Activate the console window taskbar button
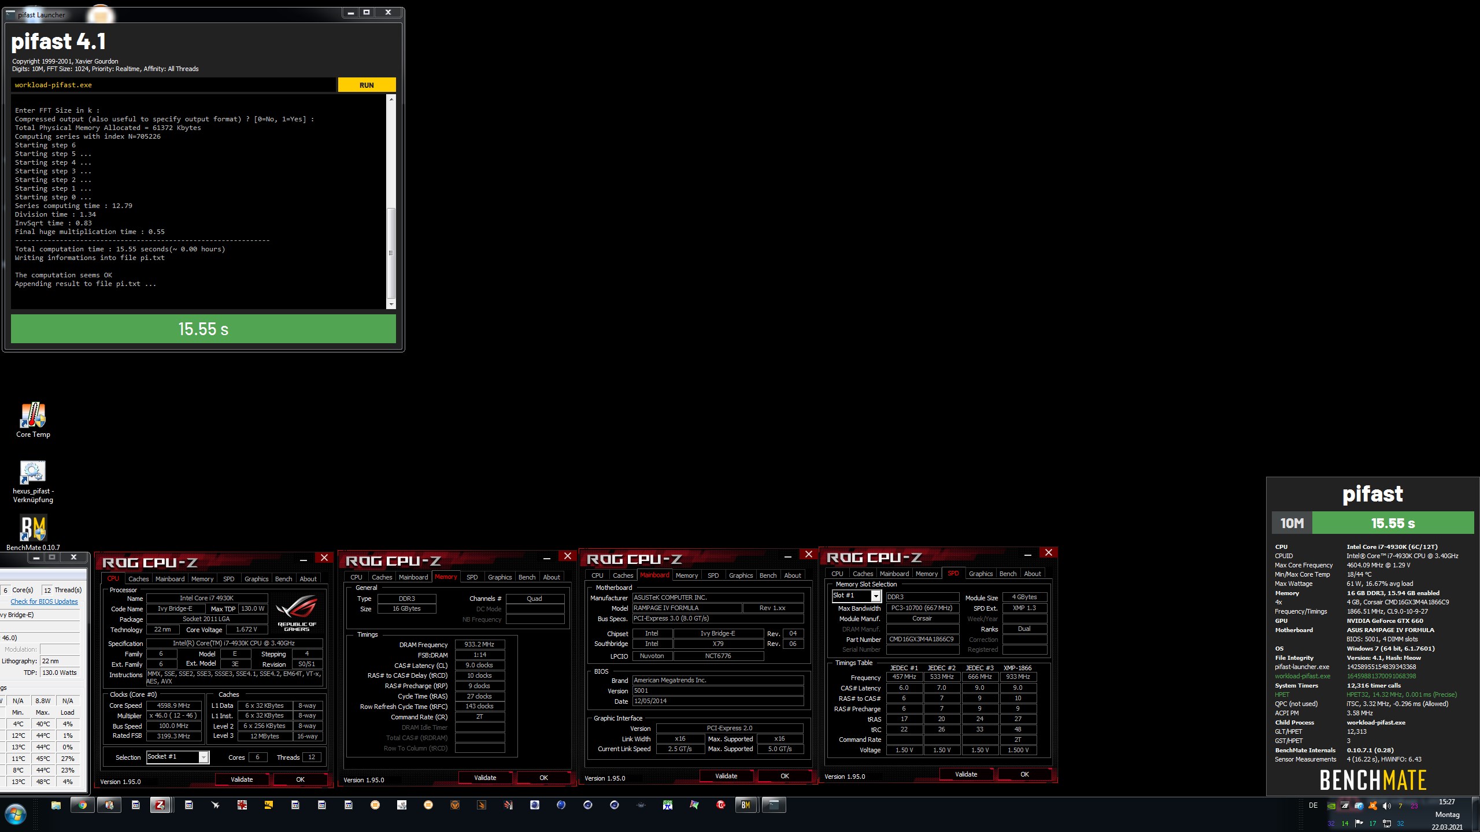 click(774, 805)
